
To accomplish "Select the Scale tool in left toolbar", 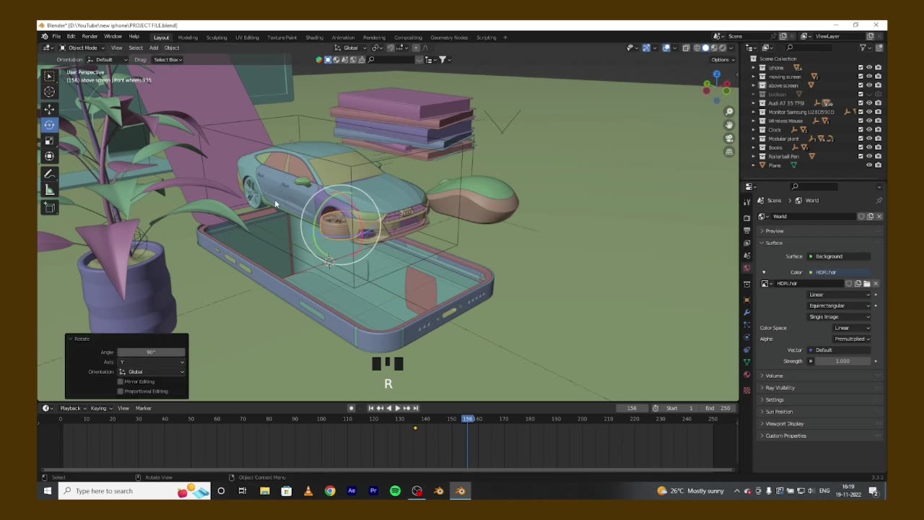I will (49, 141).
